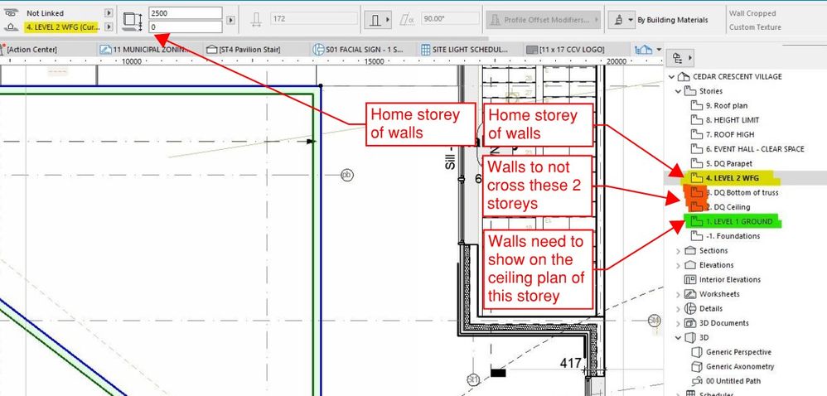Click the Profile Offset Modifiers button
Image resolution: width=827 pixels, height=396 pixels.
tap(544, 20)
